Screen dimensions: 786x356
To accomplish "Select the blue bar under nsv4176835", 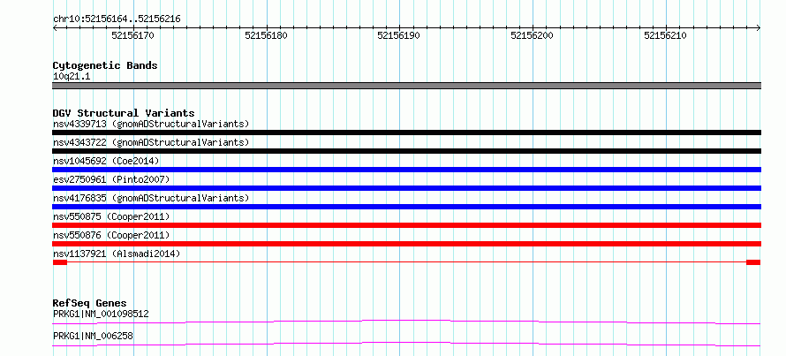I will point(406,207).
